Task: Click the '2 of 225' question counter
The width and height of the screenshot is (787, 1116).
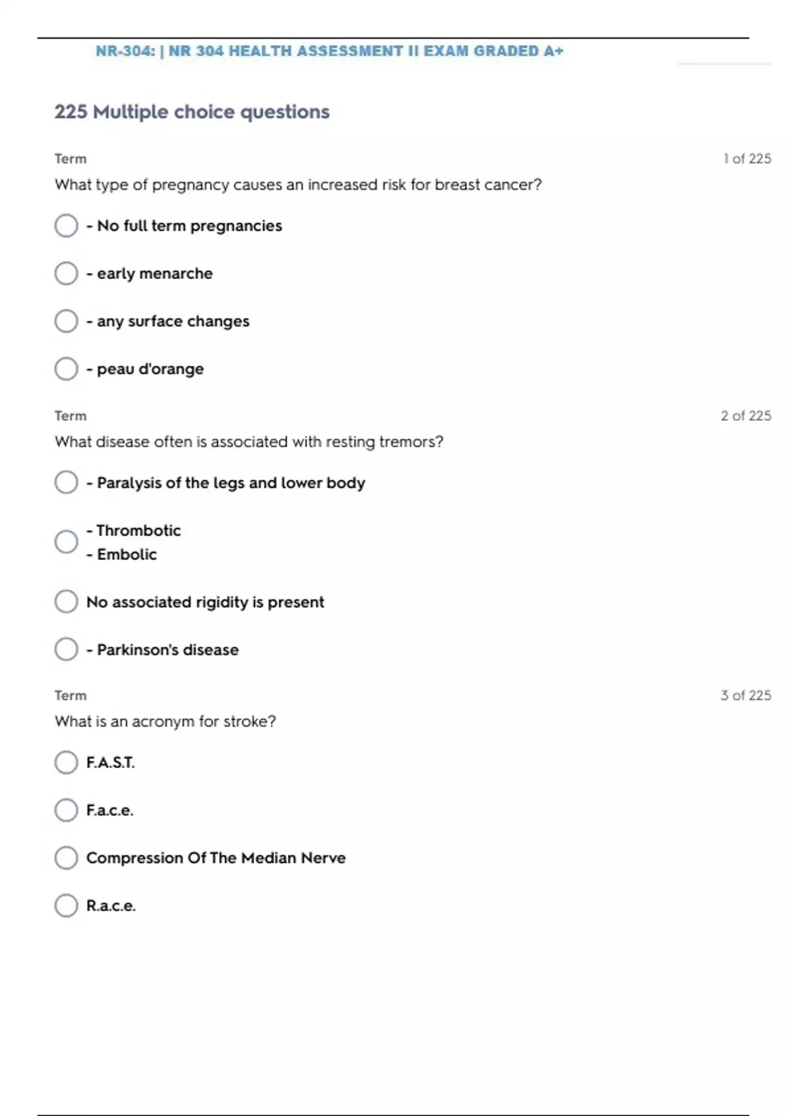Action: [x=746, y=416]
